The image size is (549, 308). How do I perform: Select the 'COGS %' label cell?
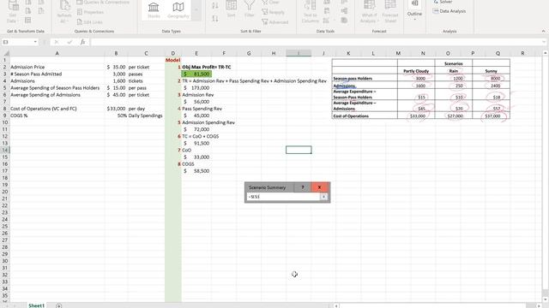[57, 115]
